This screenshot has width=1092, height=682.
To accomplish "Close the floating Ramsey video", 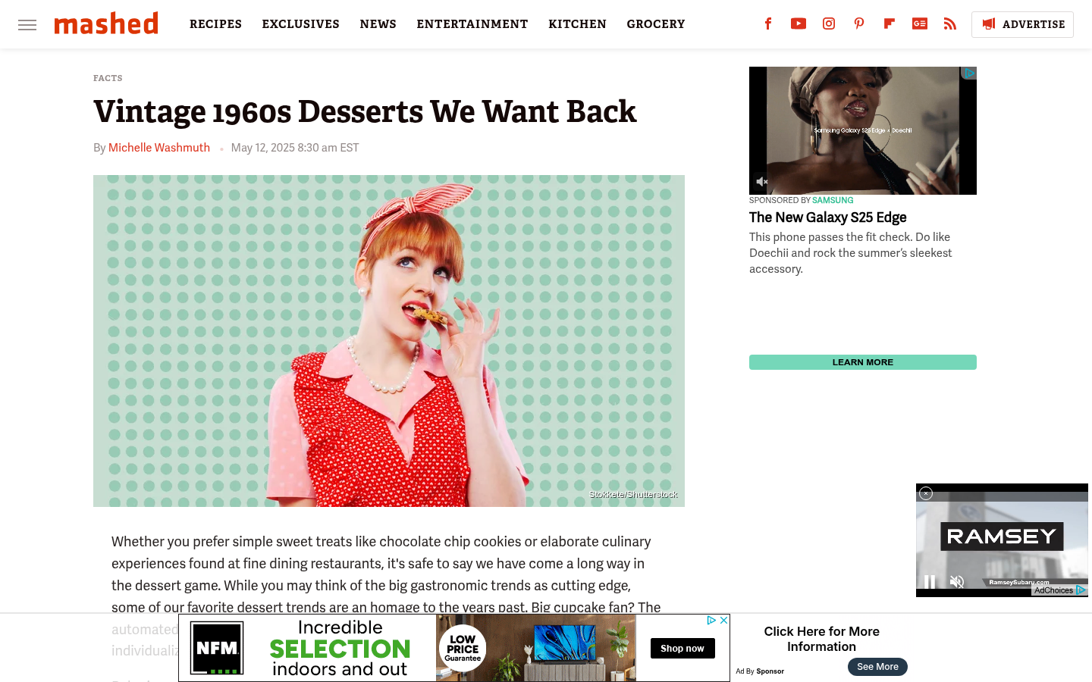I will (926, 493).
